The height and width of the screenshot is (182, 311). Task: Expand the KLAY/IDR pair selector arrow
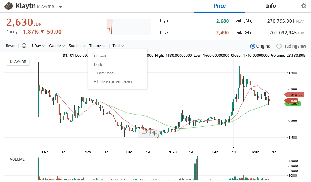pos(60,7)
